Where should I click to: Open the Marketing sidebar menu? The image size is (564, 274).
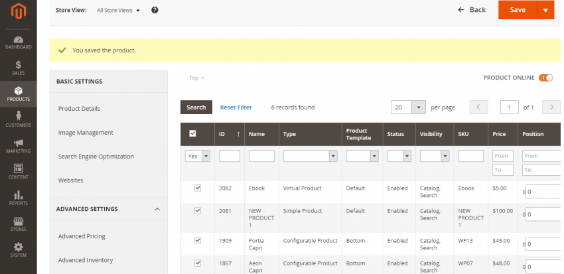coord(19,146)
